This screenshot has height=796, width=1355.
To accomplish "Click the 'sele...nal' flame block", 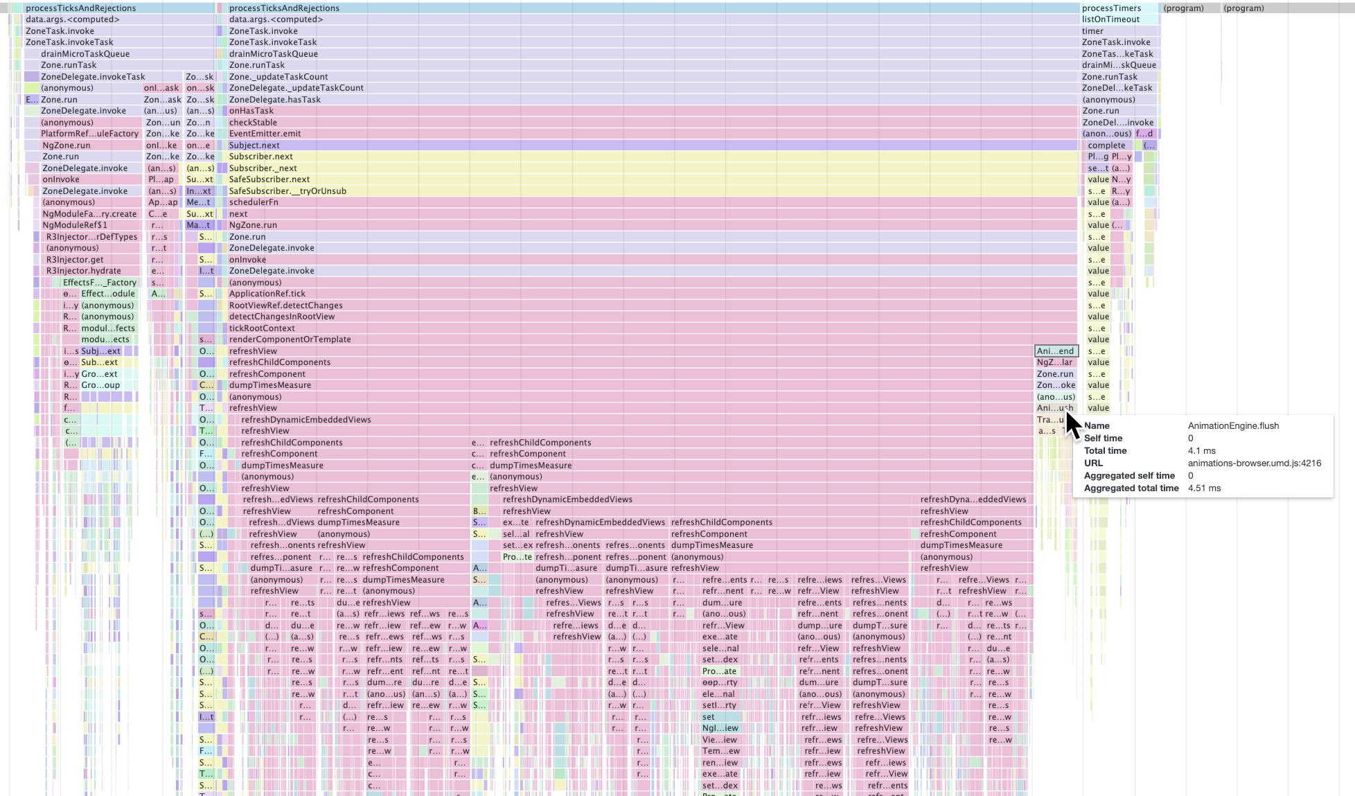I will click(720, 648).
